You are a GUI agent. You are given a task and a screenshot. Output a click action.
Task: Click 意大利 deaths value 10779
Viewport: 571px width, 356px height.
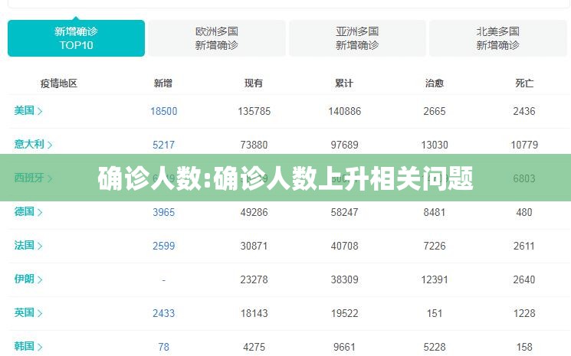[524, 145]
